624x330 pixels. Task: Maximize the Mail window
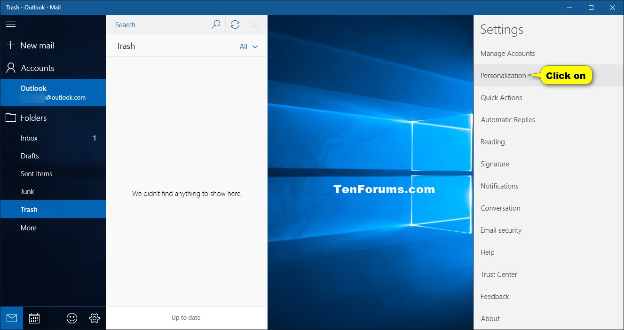tap(591, 8)
